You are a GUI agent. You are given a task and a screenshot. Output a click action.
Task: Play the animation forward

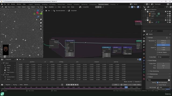[x=73, y=85]
